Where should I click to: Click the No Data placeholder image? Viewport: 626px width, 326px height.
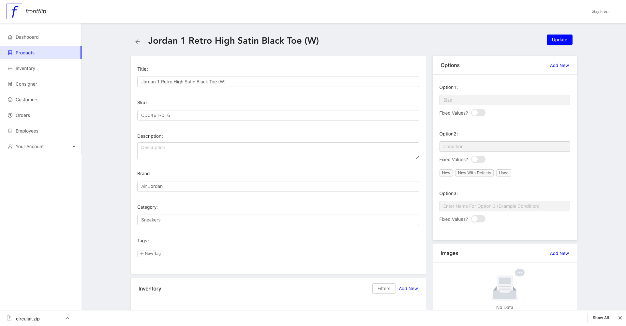(x=507, y=284)
